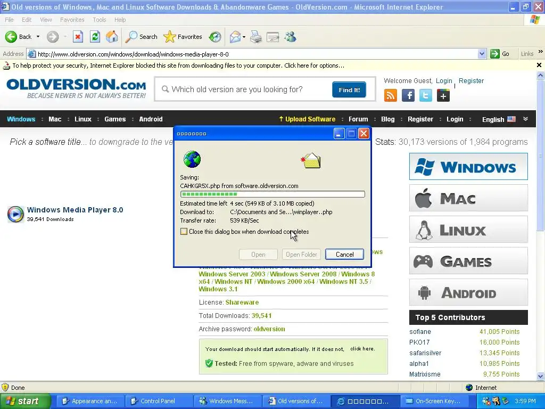Click the Twitter icon
Screen dimensions: 545x409
425,95
